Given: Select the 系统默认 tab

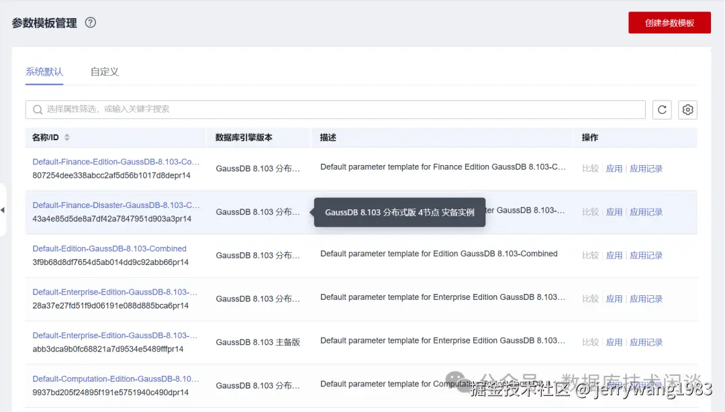Looking at the screenshot, I should [x=44, y=71].
